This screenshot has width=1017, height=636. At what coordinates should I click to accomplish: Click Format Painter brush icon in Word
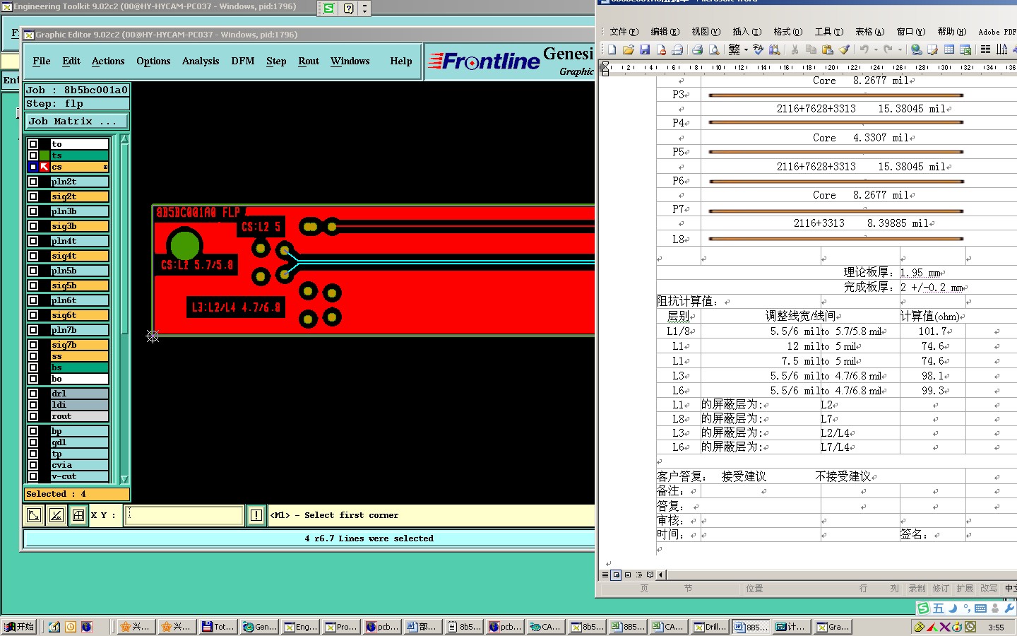844,49
